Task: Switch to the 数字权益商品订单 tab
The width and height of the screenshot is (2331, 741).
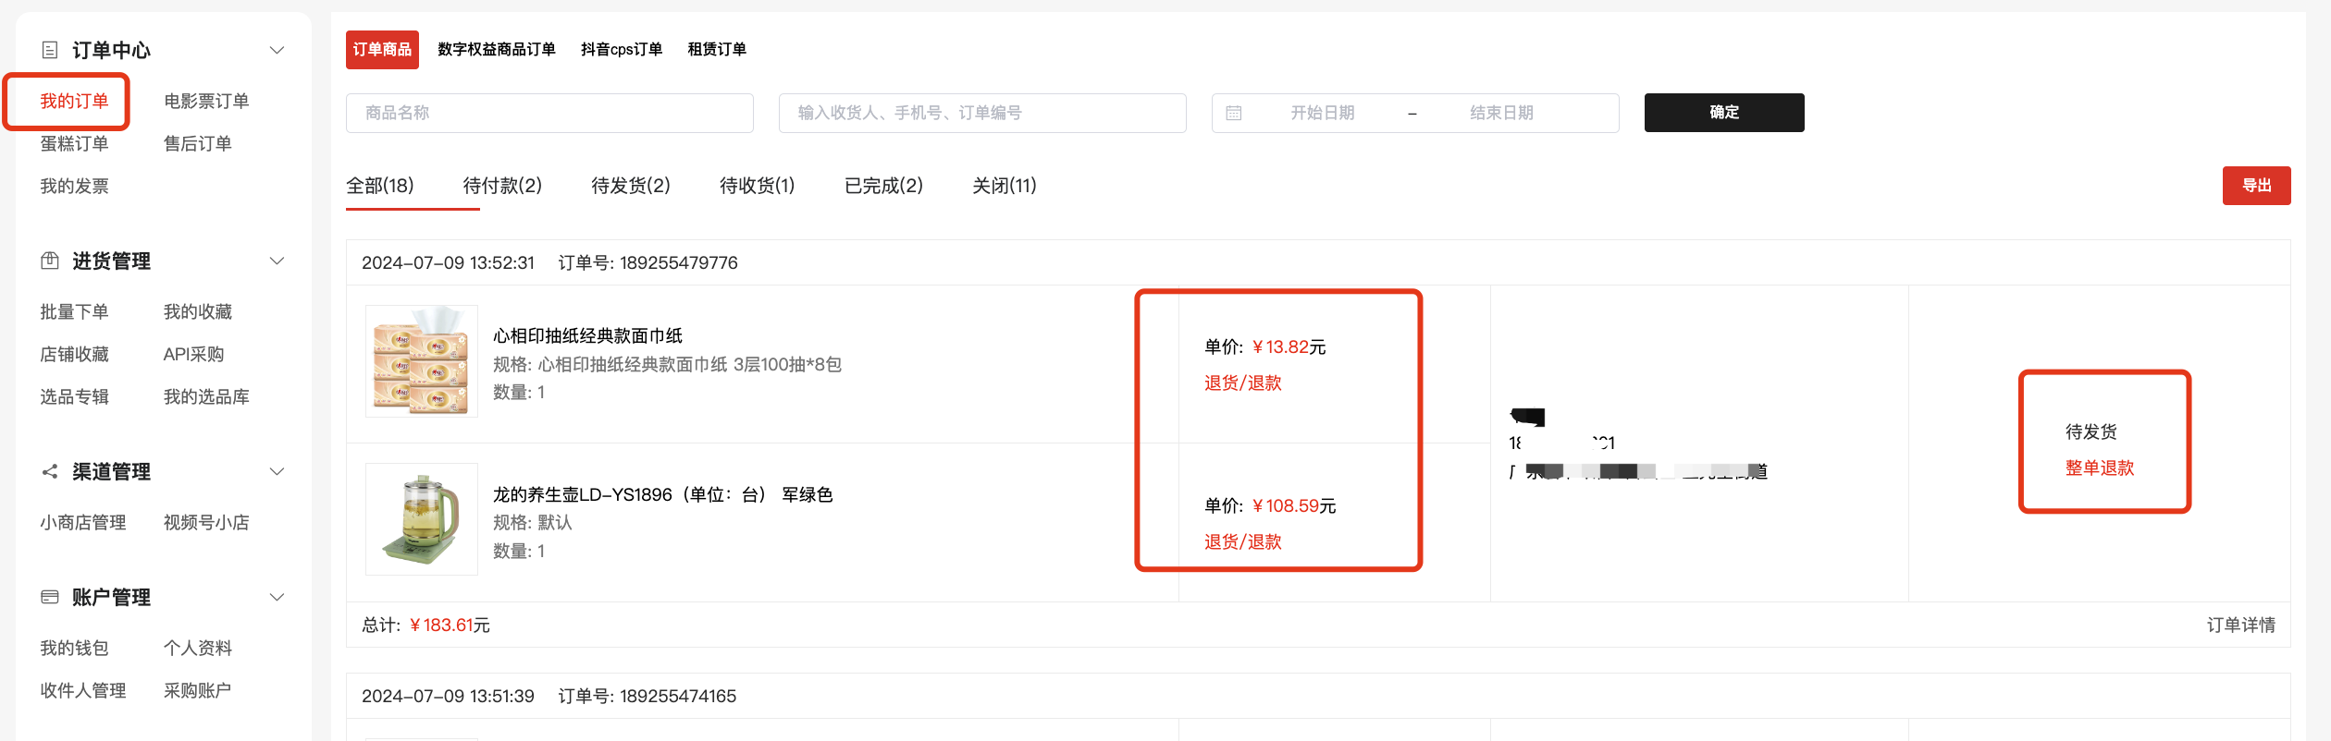Action: tap(496, 50)
